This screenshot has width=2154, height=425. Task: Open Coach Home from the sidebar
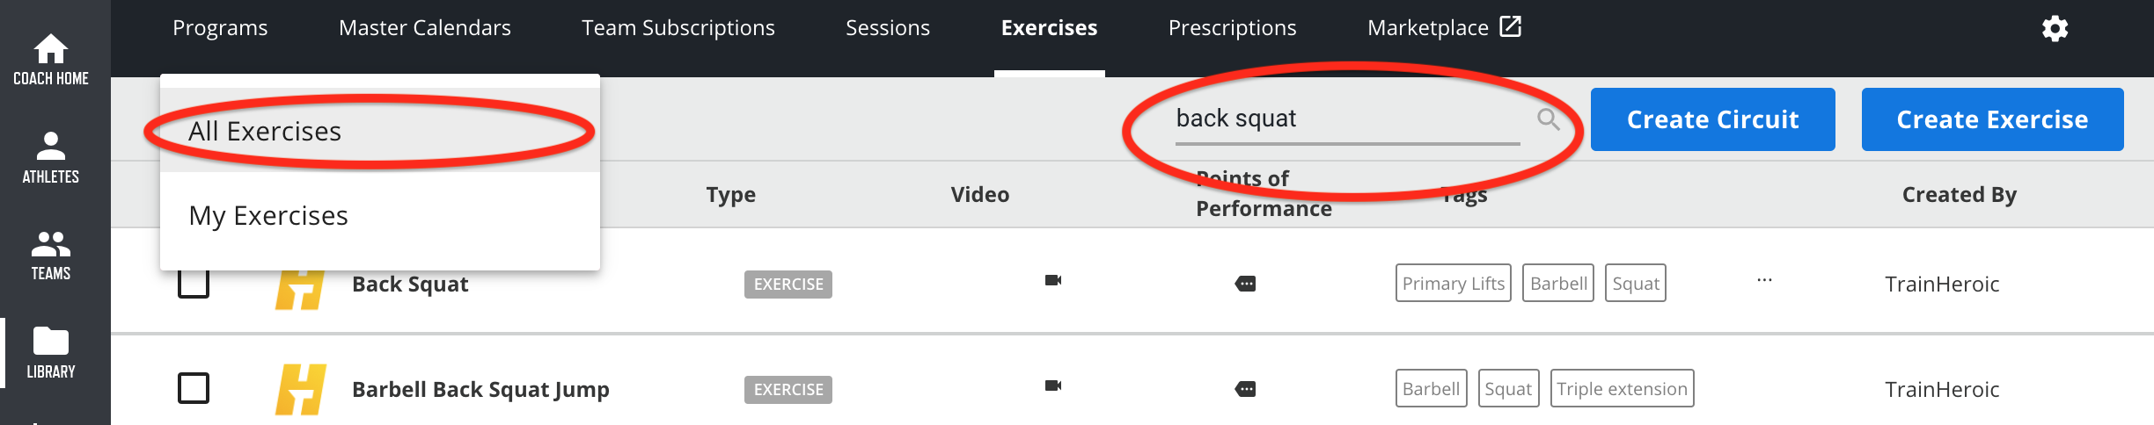coord(51,59)
